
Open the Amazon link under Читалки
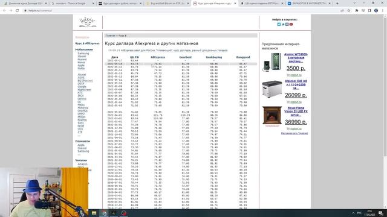[x=82, y=164]
